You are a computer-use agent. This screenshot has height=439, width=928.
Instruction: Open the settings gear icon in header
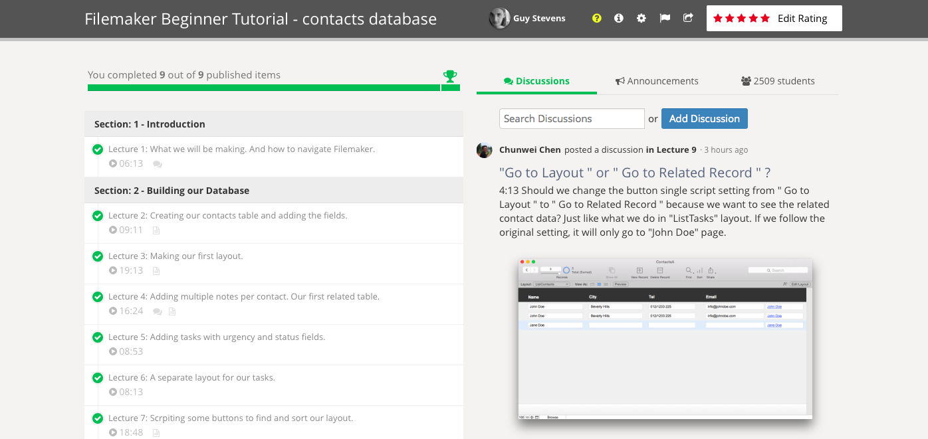point(641,19)
